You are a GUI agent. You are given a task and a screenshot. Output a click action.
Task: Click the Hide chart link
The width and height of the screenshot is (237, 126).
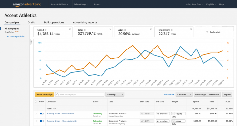pyautogui.click(x=169, y=94)
